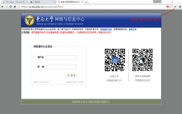182x114 pixels.
Task: Select the 东南大学网络服务Web tab
Action: 70,2
